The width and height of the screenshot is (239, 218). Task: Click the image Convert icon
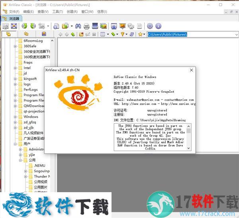(103, 26)
